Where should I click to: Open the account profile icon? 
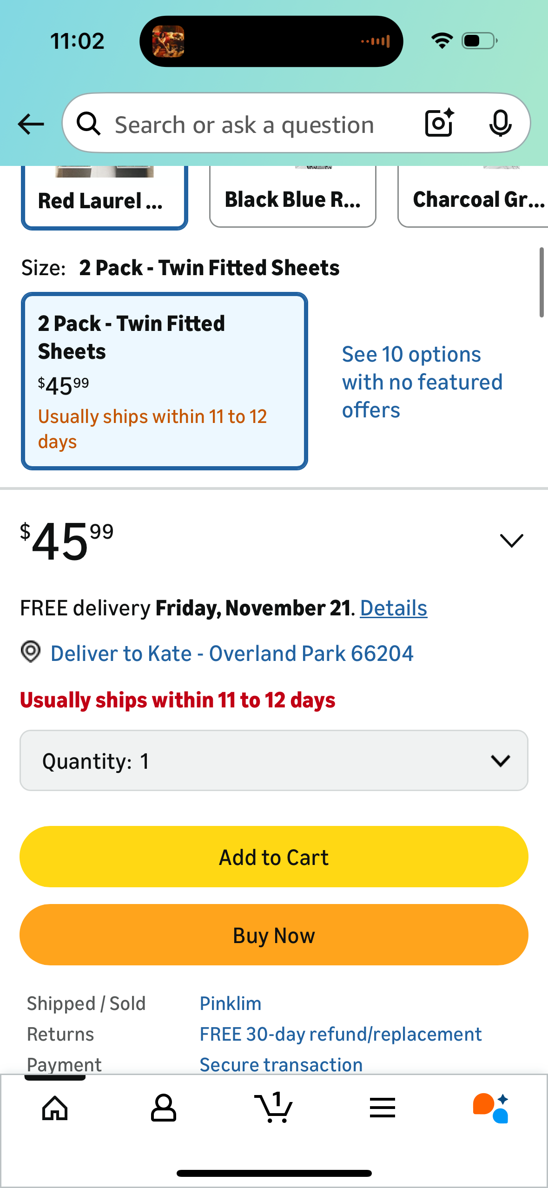[164, 1108]
